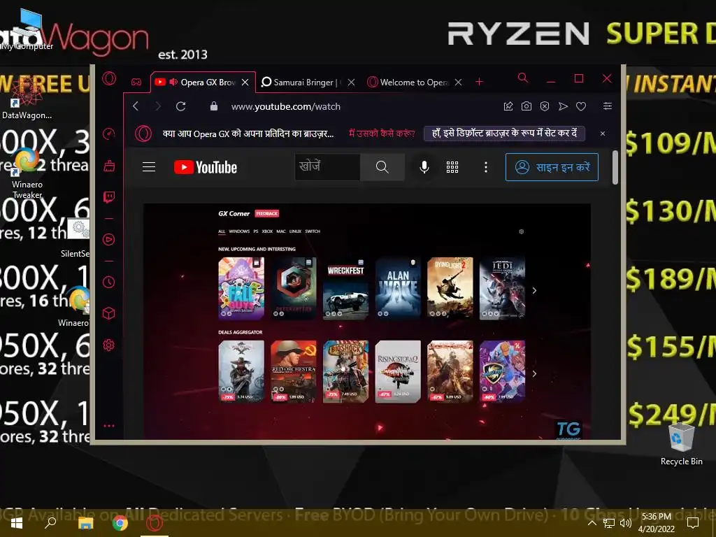
Task: Click the YouTube sign-in button
Action: coord(552,167)
